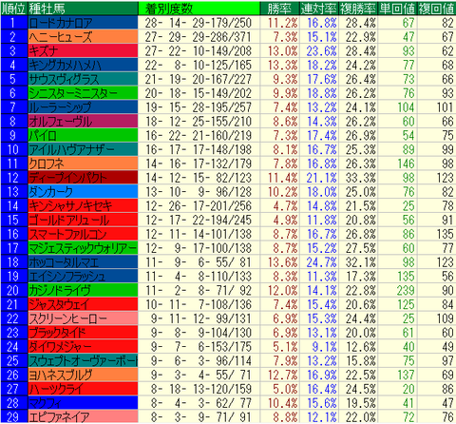Click the 単回値 column header

(397, 9)
